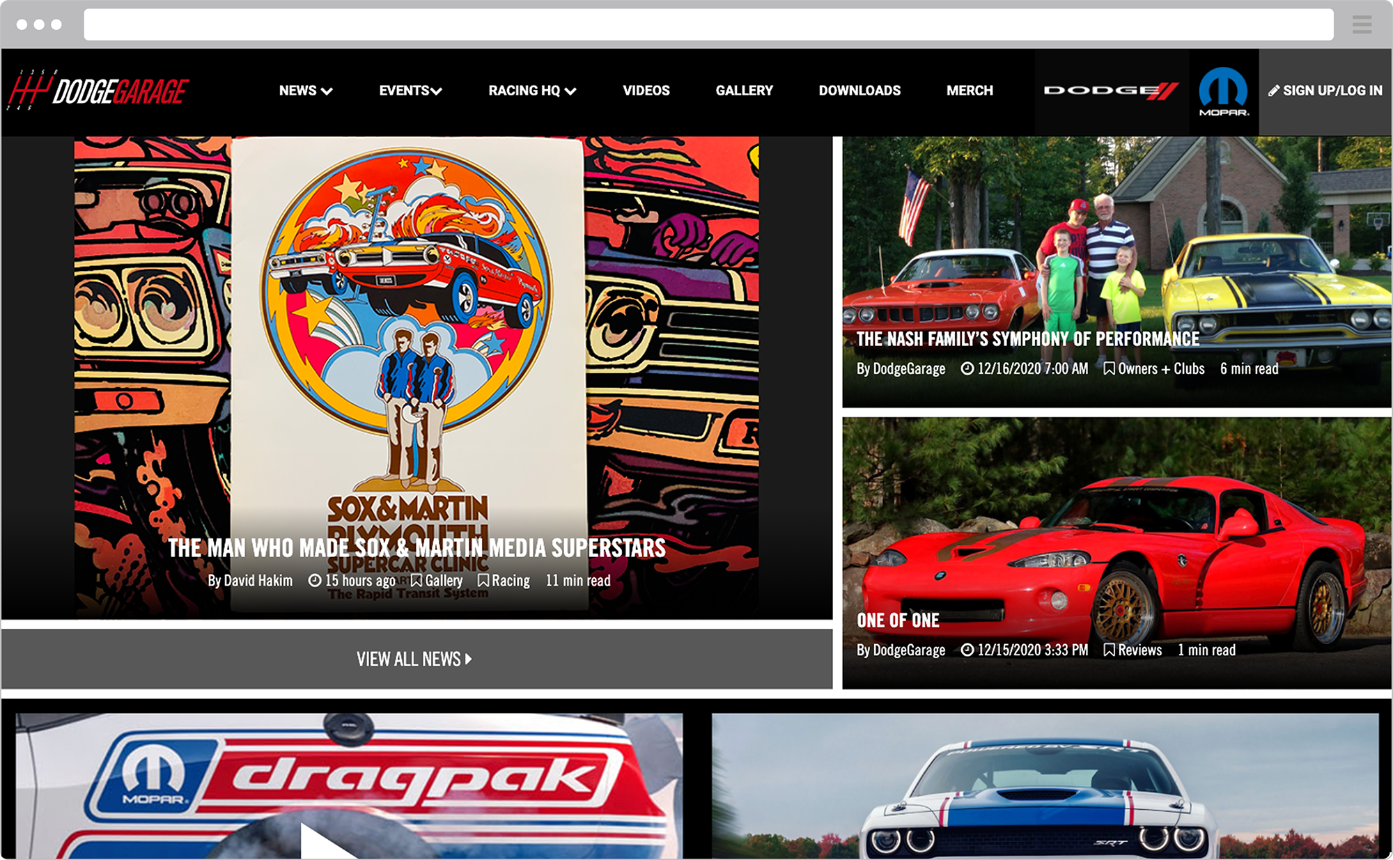Open Sox & Martin Media Superstars article title

(417, 548)
